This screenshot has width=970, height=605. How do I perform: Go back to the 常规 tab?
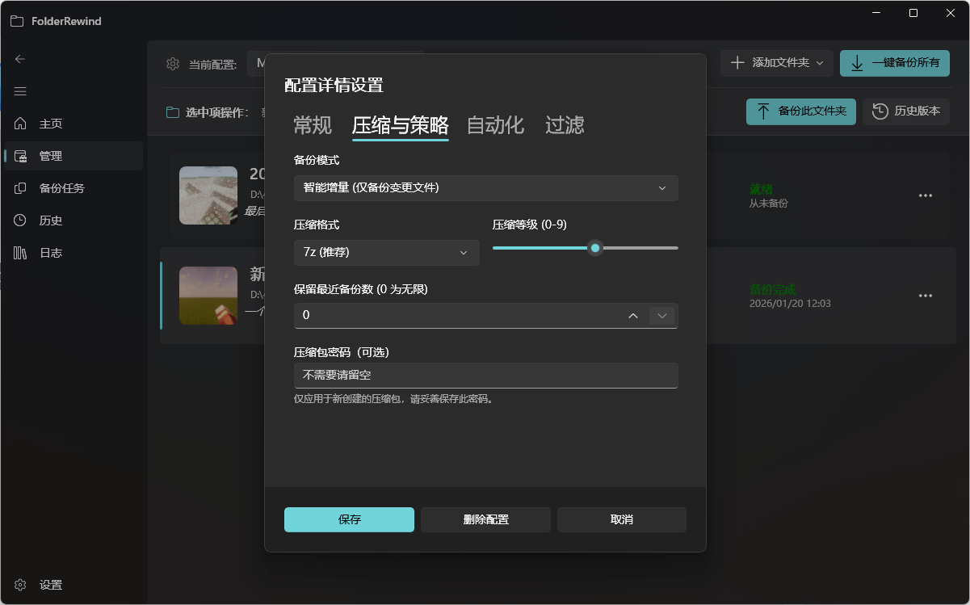point(311,125)
